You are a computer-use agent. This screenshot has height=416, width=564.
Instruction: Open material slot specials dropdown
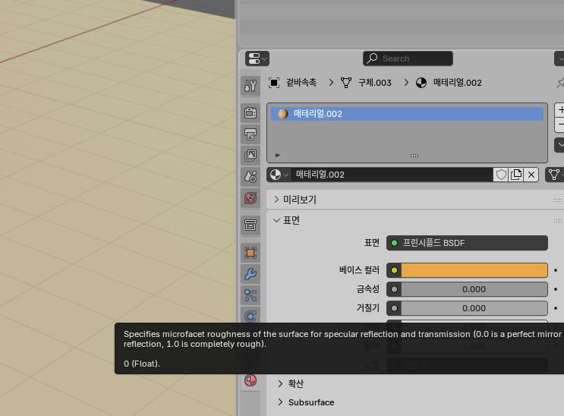pos(560,145)
